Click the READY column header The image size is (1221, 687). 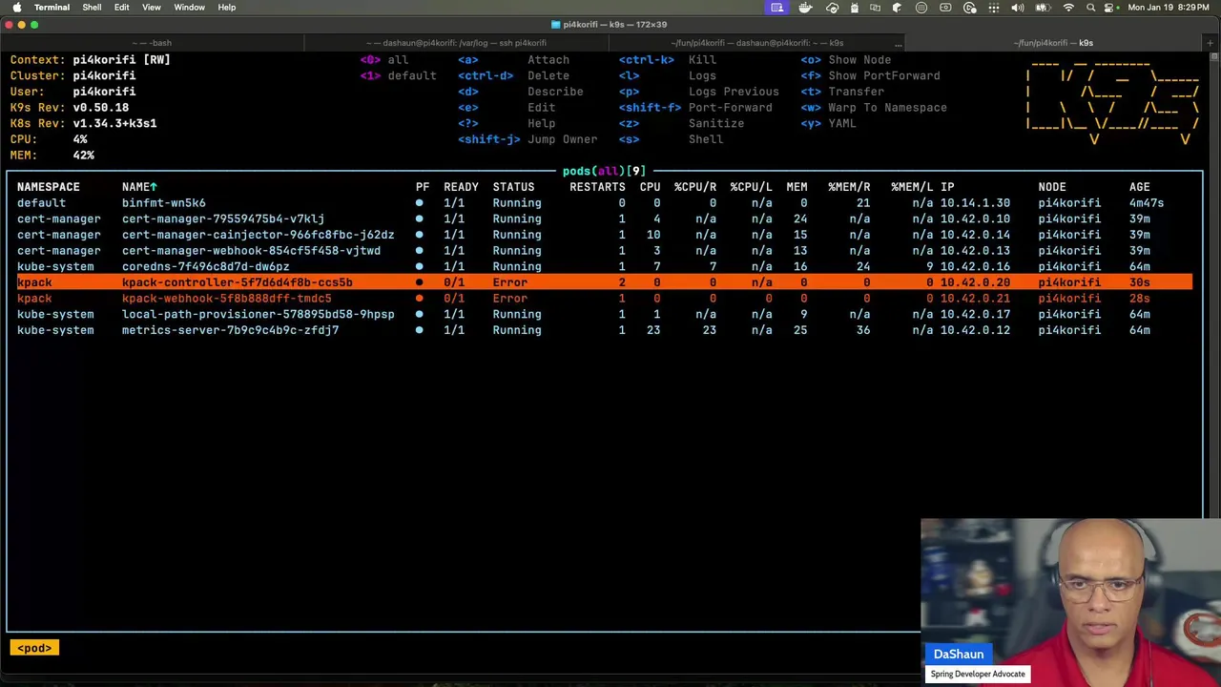coord(461,187)
